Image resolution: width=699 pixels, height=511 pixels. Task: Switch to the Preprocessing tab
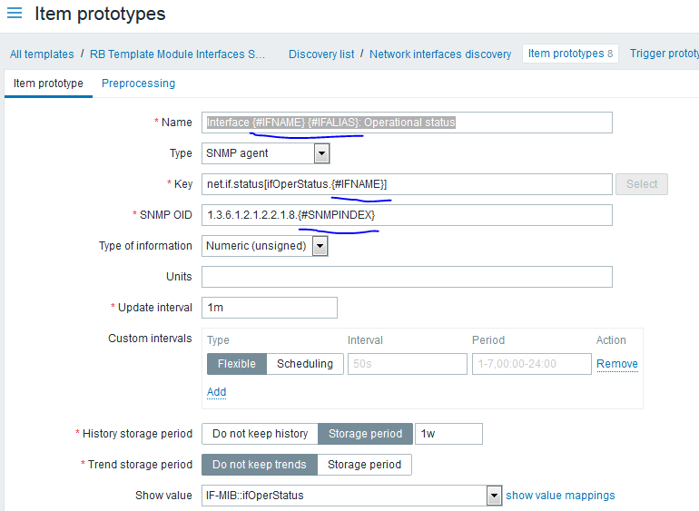pyautogui.click(x=138, y=84)
